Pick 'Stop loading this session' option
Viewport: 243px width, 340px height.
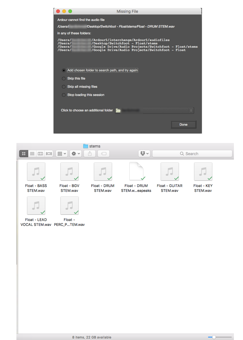coord(64,95)
